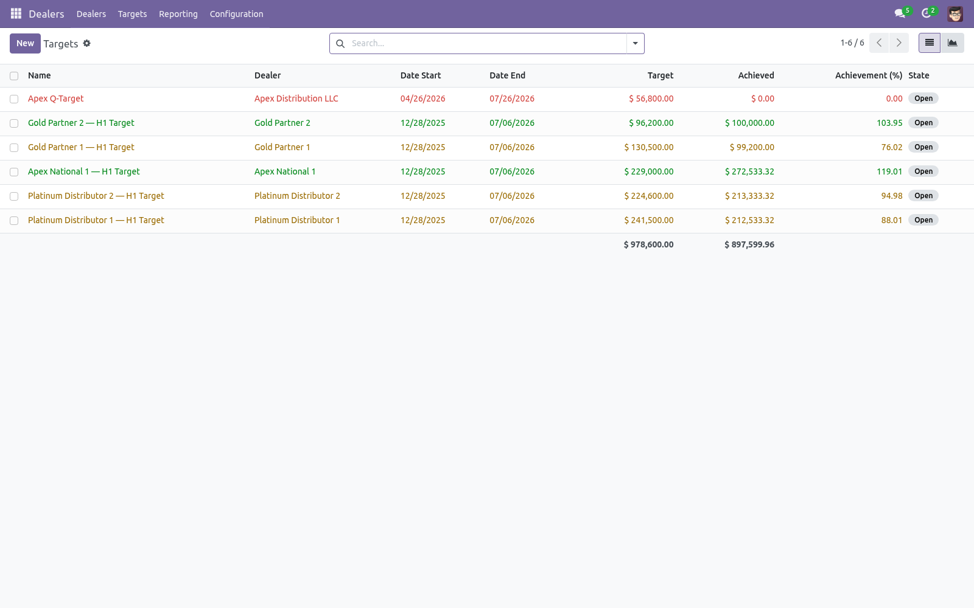Sort by Target column header

coord(660,75)
